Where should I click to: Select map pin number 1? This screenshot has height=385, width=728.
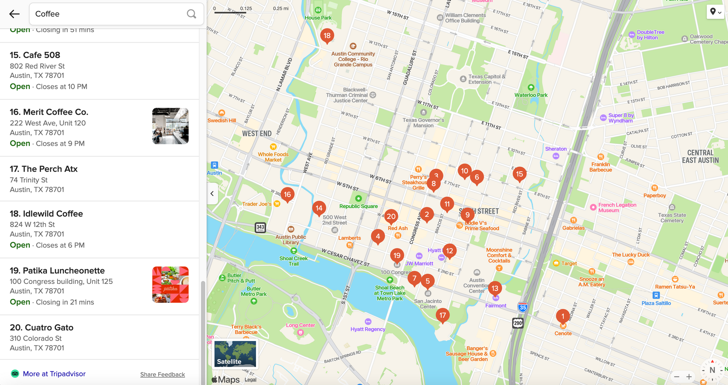(x=563, y=316)
